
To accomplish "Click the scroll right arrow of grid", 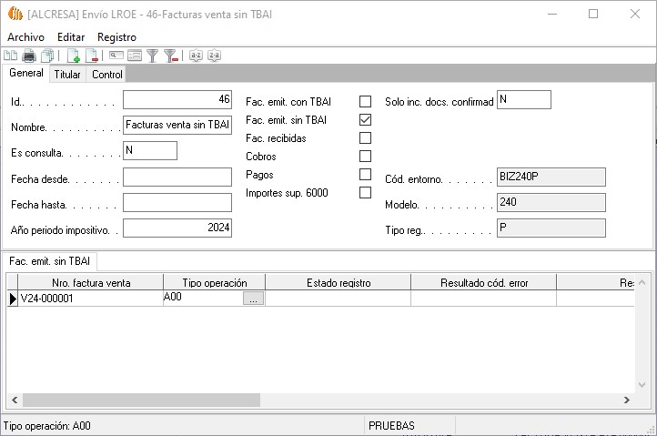I will (x=626, y=400).
